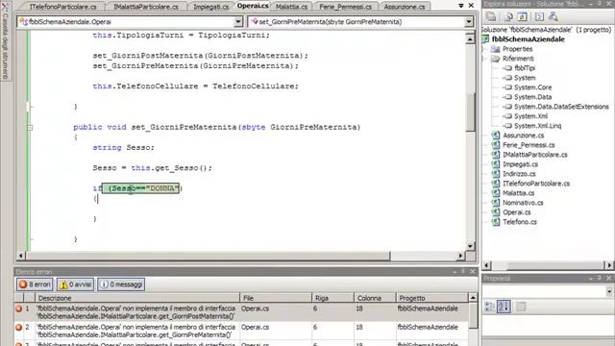
Task: Click error icon of error row 2
Action: [x=18, y=327]
